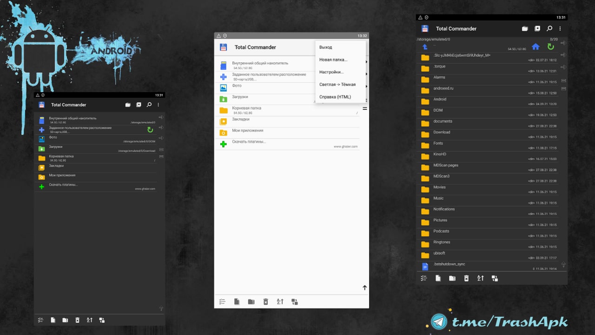This screenshot has width=595, height=335.
Task: Refresh the /storage/emulated/0 folder listing
Action: (551, 47)
